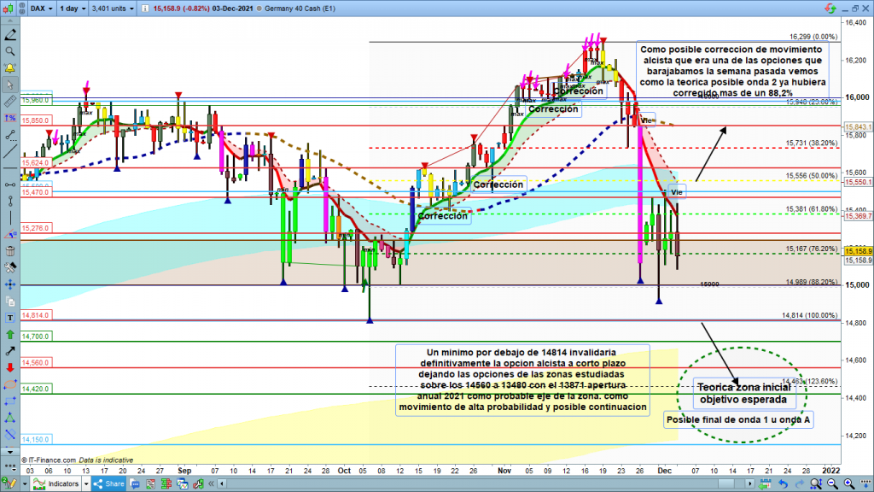Select the text annotation tool
This screenshot has height=492, width=874.
coord(9,317)
